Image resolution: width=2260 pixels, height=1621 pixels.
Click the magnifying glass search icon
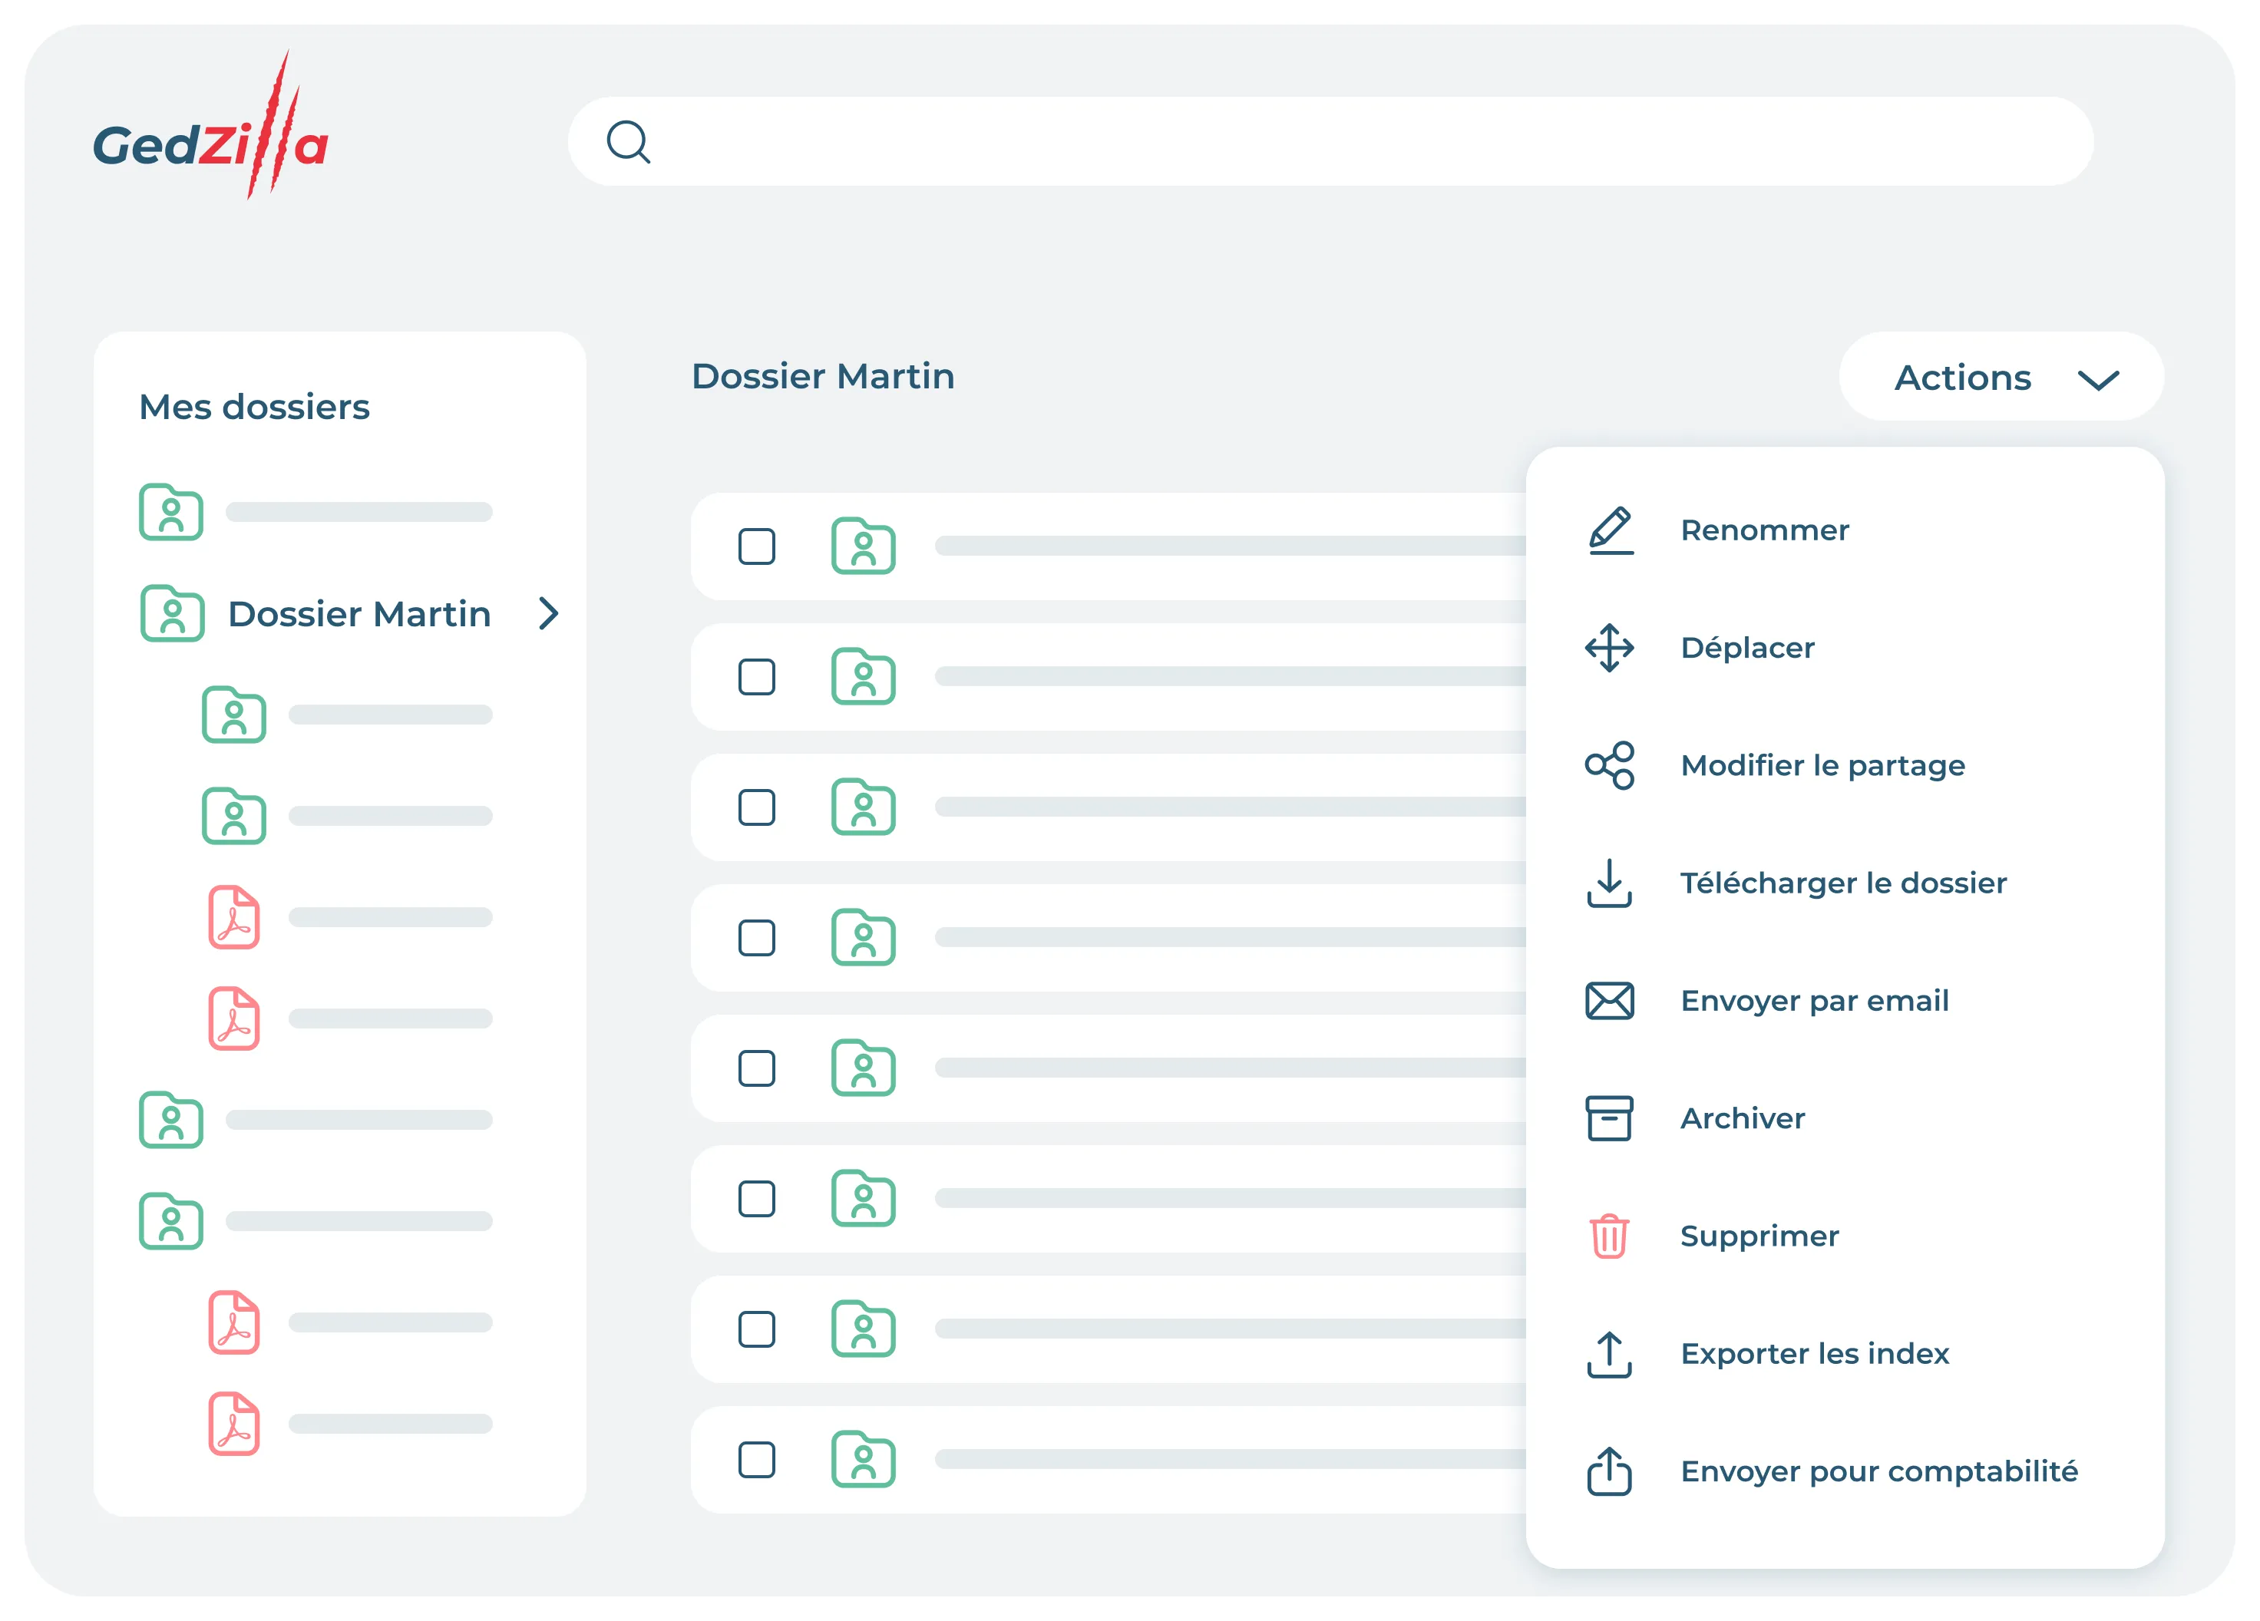tap(629, 141)
